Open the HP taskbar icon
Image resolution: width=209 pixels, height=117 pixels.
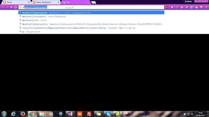click(61, 114)
